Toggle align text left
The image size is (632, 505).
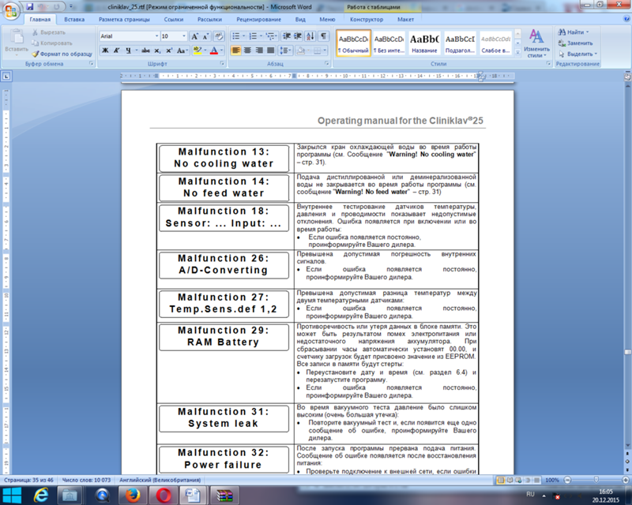coord(235,50)
